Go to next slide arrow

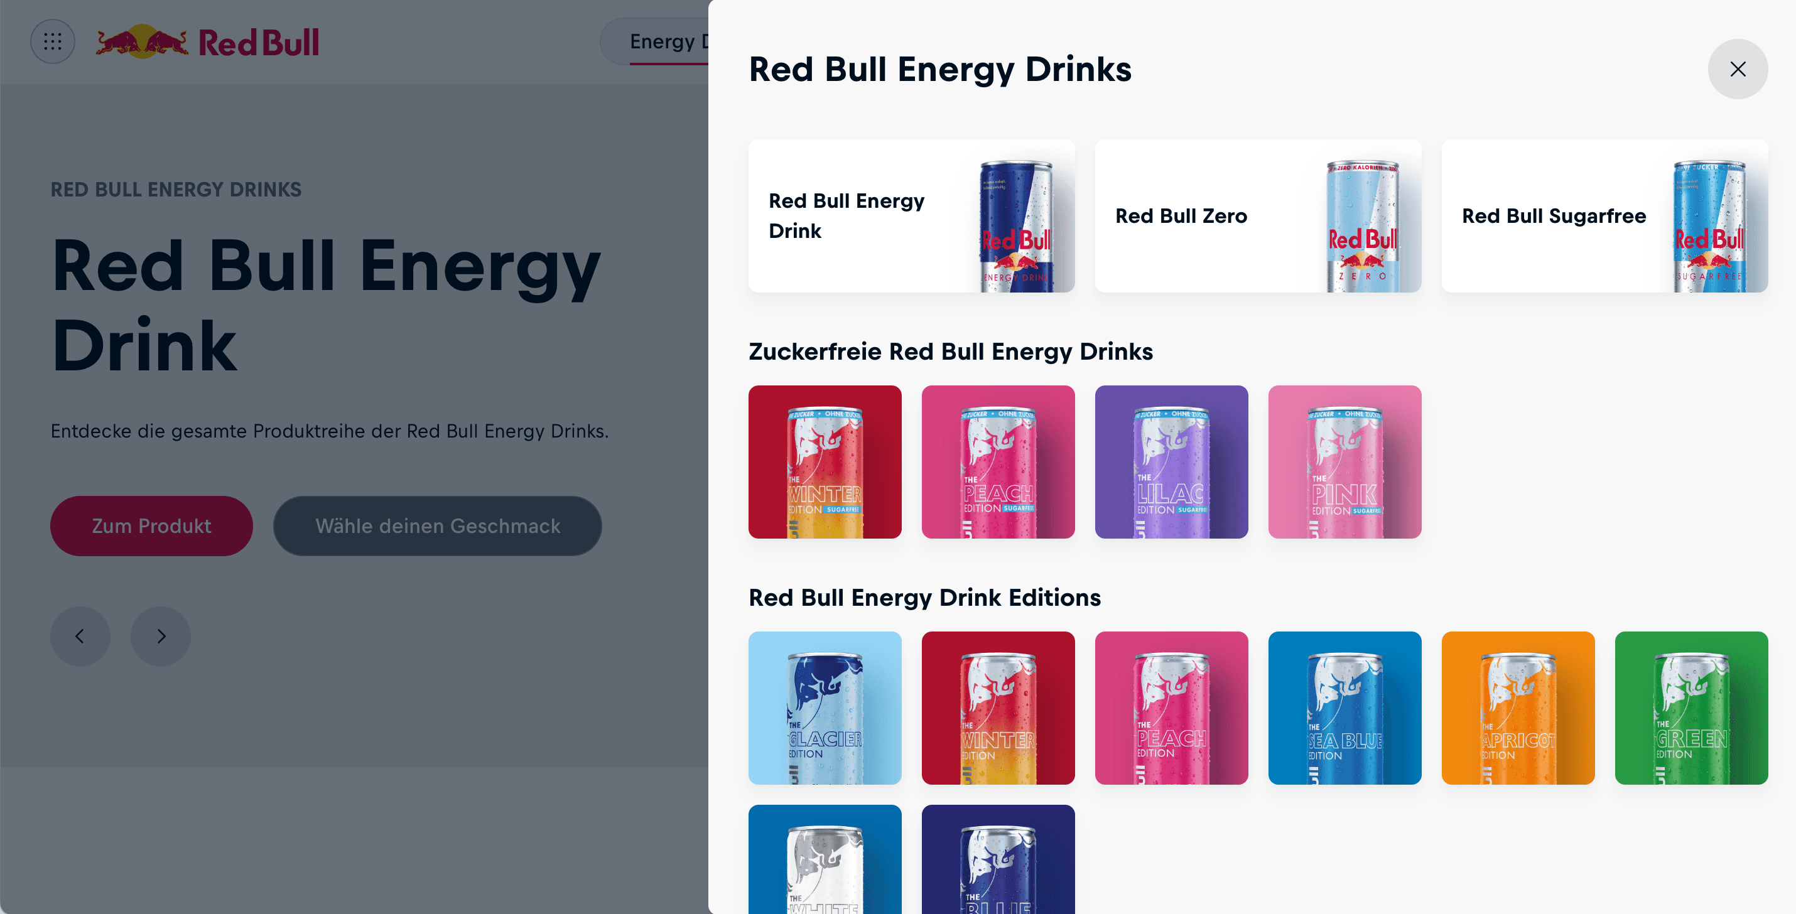click(x=160, y=636)
